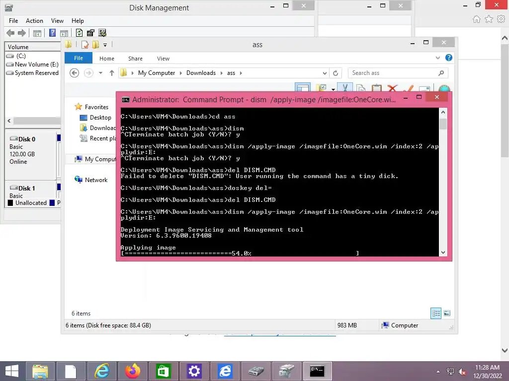Image resolution: width=509 pixels, height=381 pixels.
Task: Click the Disk Management left scroll arrow
Action: pyautogui.click(x=9, y=121)
